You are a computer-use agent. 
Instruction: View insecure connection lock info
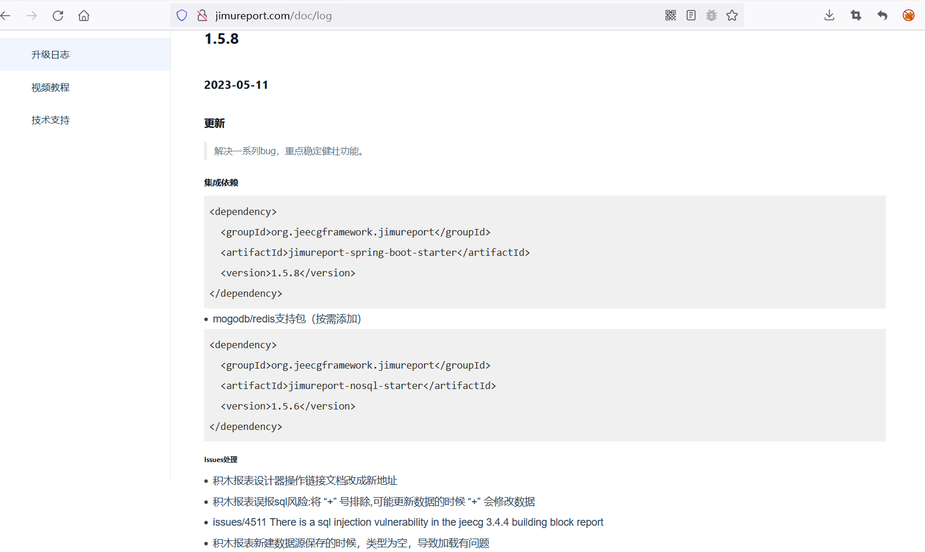202,16
